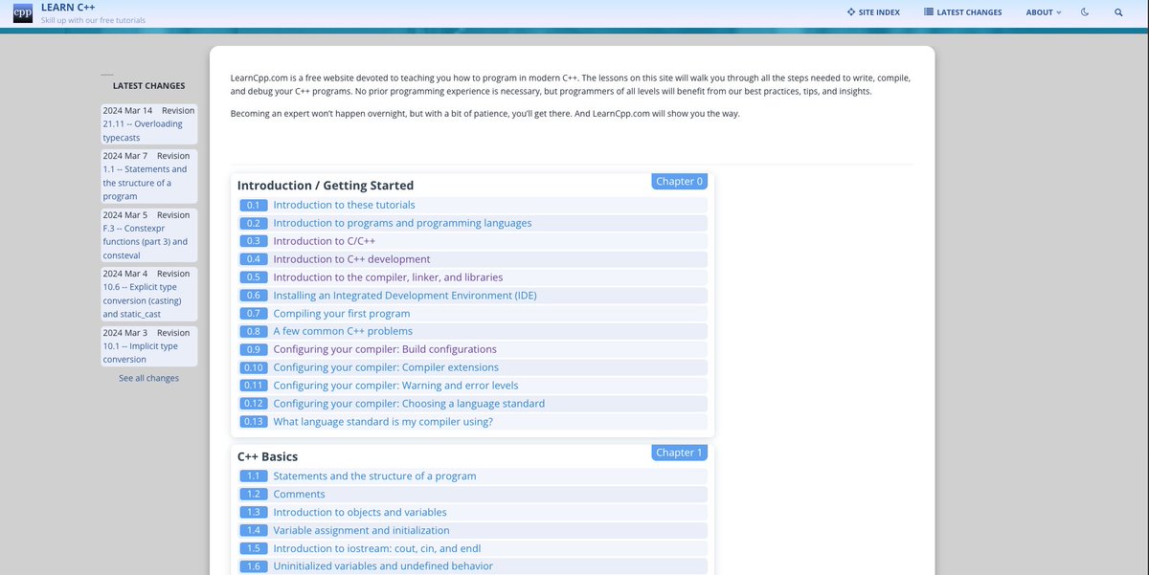
Task: Toggle dark mode moon icon
Action: (x=1085, y=12)
